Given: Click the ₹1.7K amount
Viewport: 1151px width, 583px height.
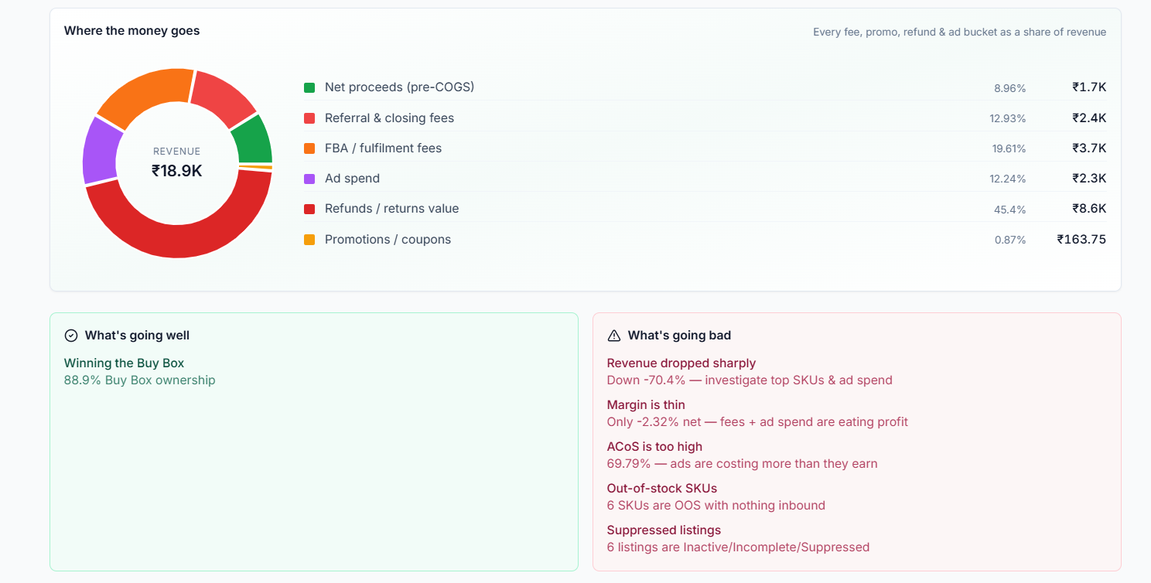Looking at the screenshot, I should 1089,87.
